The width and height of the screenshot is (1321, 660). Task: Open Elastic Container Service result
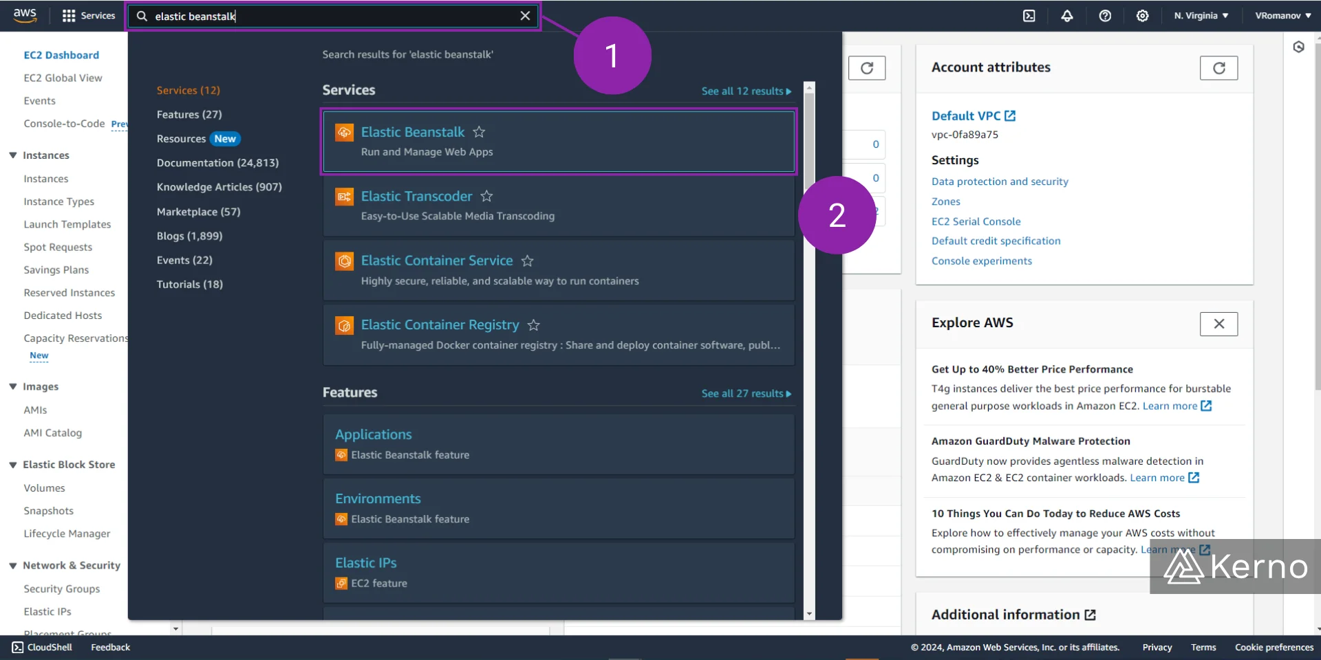point(437,261)
